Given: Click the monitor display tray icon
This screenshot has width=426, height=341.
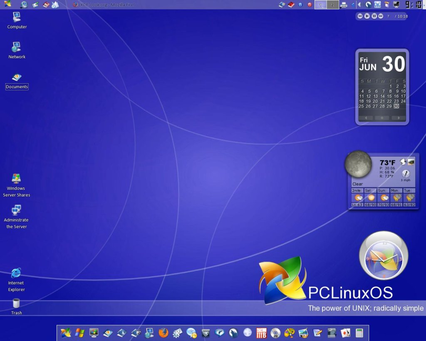Looking at the screenshot, I should pos(396,5).
